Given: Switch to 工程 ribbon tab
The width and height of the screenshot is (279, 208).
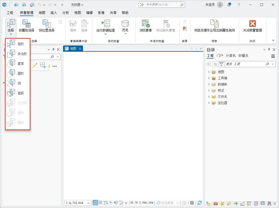Looking at the screenshot, I should (10, 13).
